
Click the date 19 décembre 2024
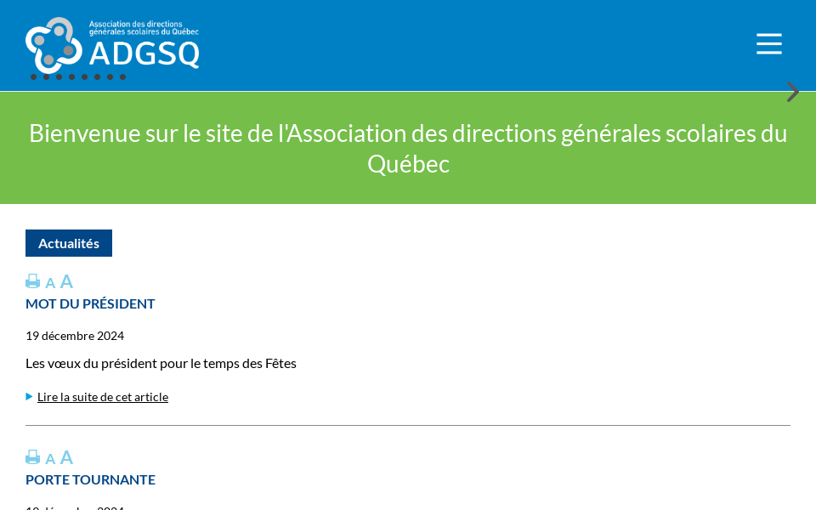coord(75,336)
